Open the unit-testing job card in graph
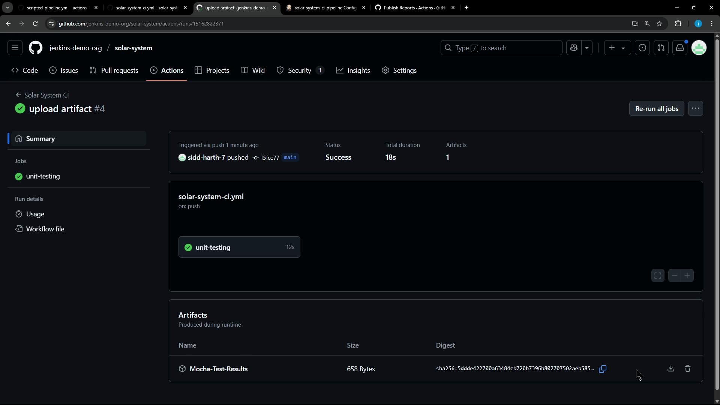This screenshot has height=405, width=720. tap(239, 247)
